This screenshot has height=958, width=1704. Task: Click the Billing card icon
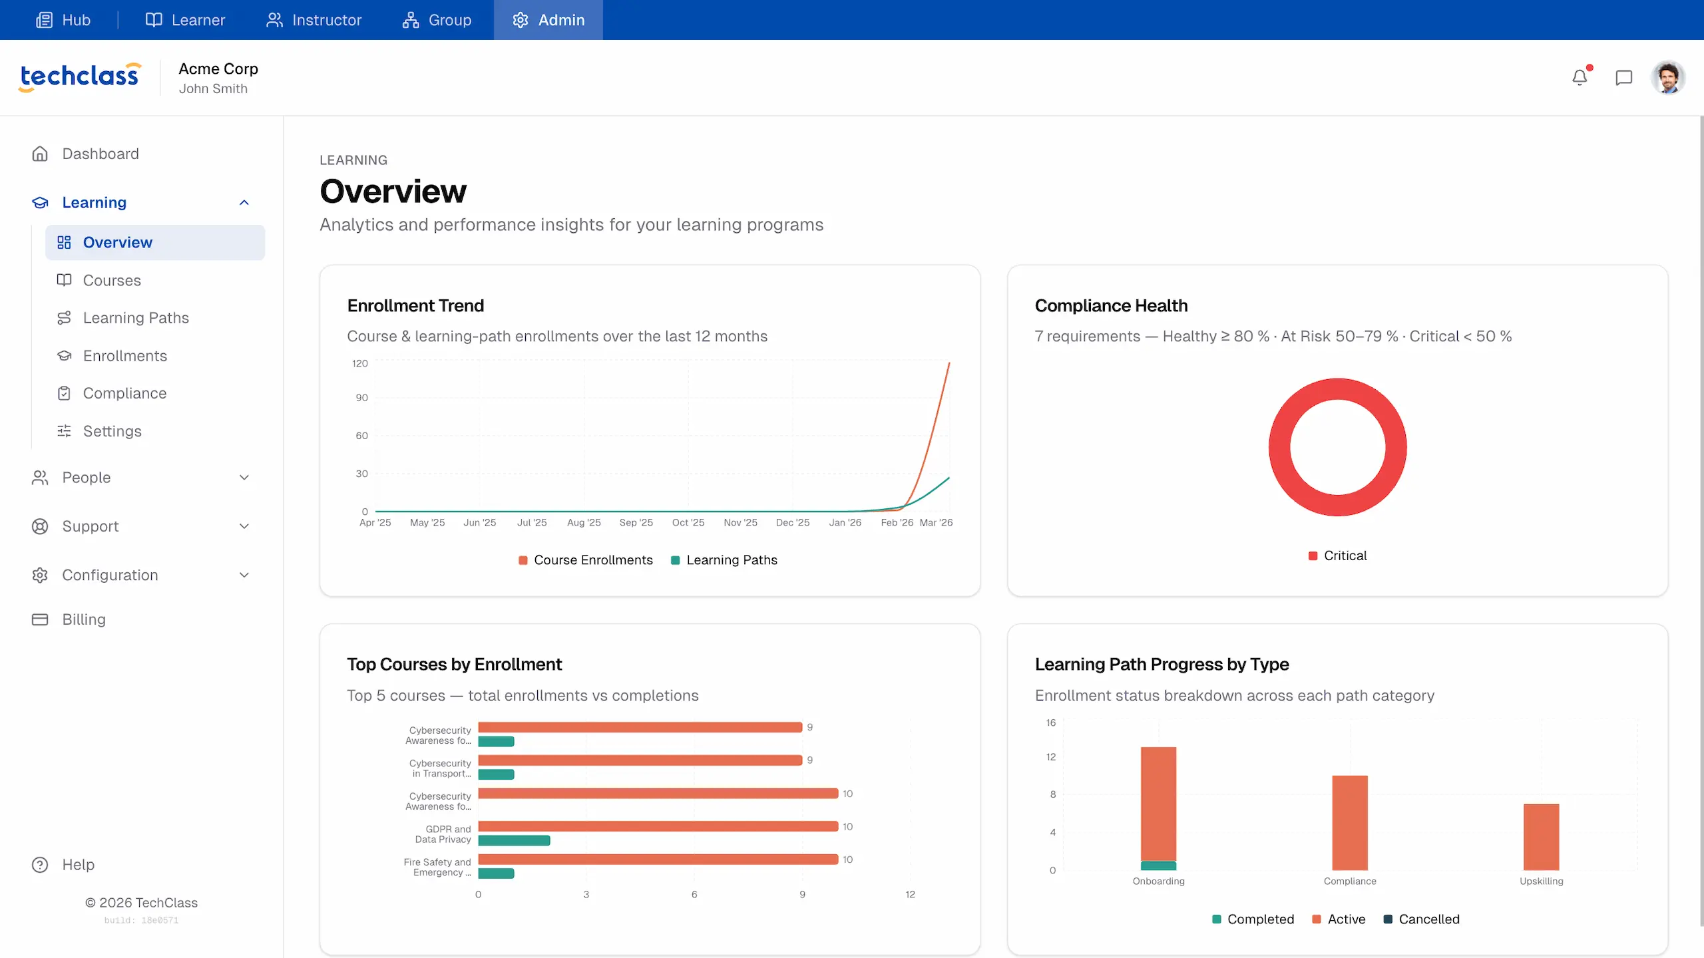point(40,619)
